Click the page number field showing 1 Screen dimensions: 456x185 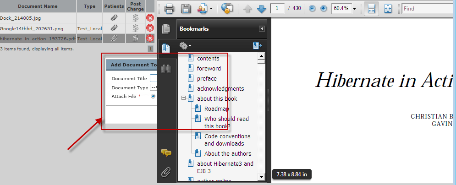[277, 8]
